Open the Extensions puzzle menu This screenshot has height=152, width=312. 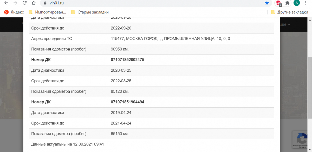coord(287,3)
